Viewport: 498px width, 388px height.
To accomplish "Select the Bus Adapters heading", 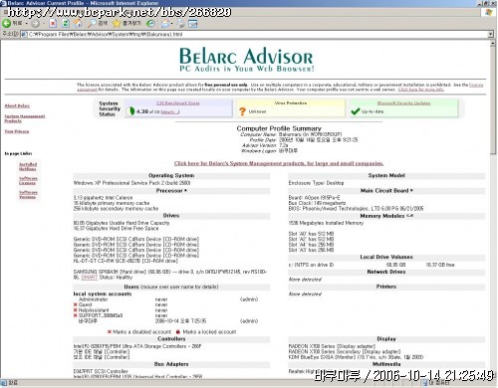I will click(171, 364).
